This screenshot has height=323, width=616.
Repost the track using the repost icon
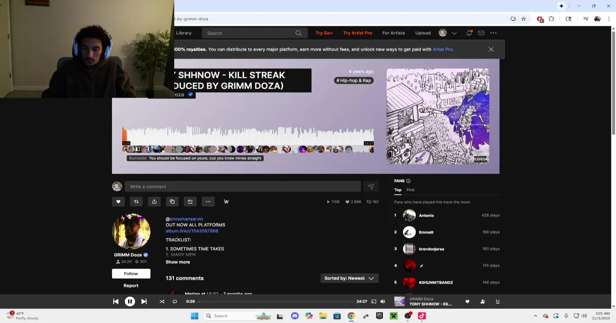(x=136, y=202)
